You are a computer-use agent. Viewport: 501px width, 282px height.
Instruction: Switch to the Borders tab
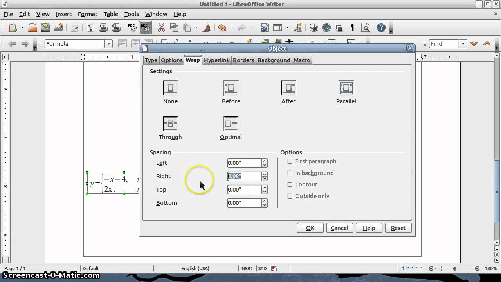[243, 60]
